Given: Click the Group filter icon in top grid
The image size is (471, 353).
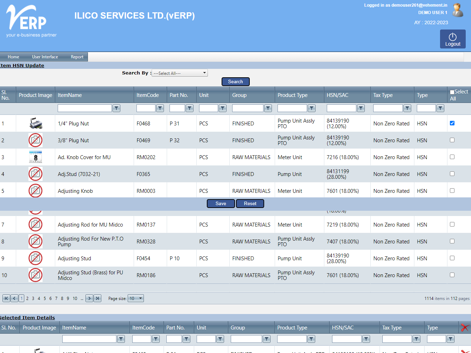Looking at the screenshot, I should 268,108.
